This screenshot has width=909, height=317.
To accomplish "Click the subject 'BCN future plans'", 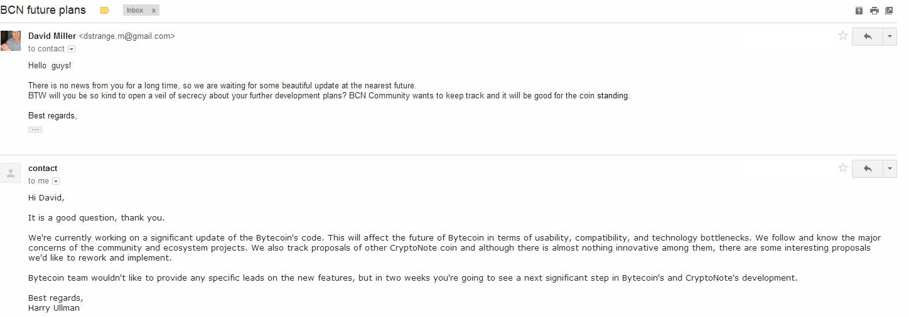I will click(x=43, y=10).
